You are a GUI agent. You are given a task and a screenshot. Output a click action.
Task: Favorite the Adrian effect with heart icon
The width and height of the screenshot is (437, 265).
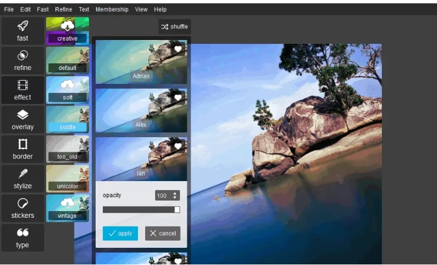pyautogui.click(x=178, y=49)
